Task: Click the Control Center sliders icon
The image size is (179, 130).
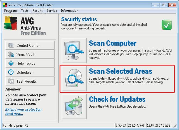Action: click(x=11, y=45)
